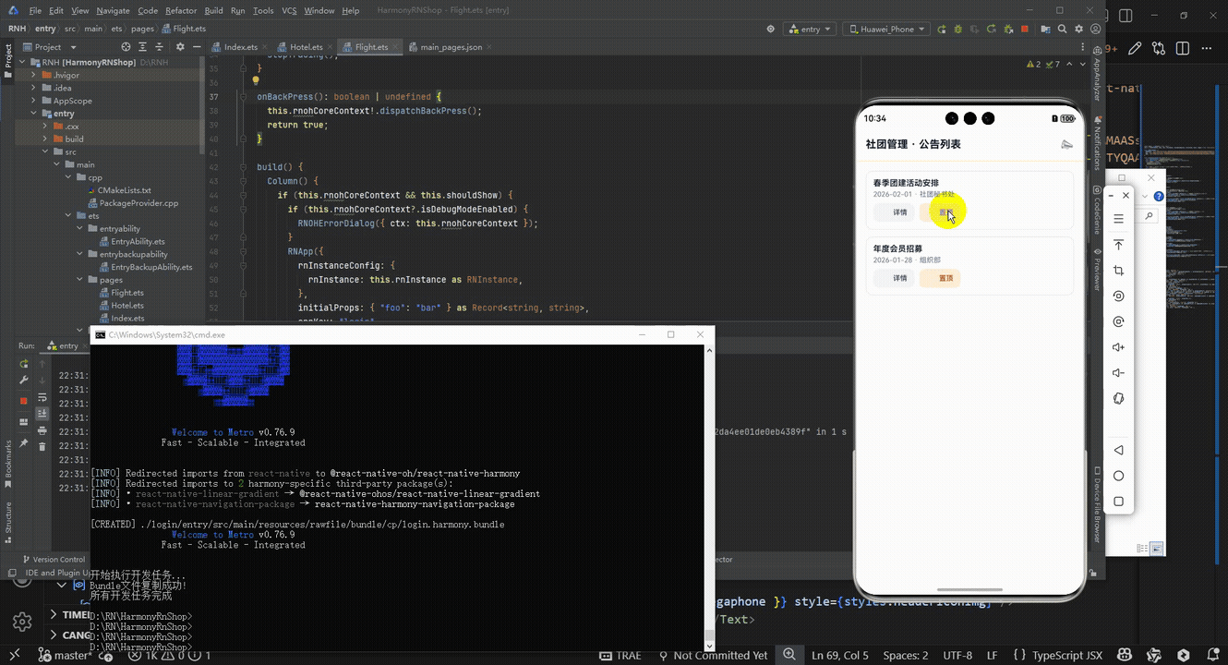This screenshot has height=665, width=1228.
Task: Open the VCS menu
Action: 289,11
